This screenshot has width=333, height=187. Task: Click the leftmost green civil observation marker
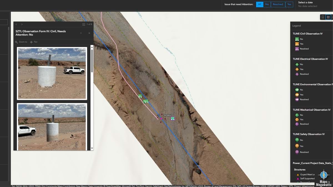pos(140,96)
